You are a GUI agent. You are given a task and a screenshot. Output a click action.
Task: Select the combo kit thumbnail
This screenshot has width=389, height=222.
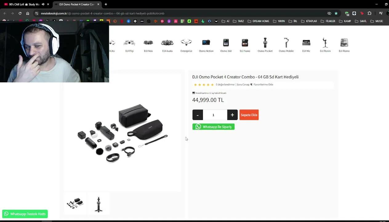point(75,203)
